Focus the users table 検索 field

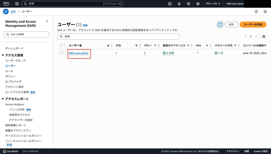(118, 36)
